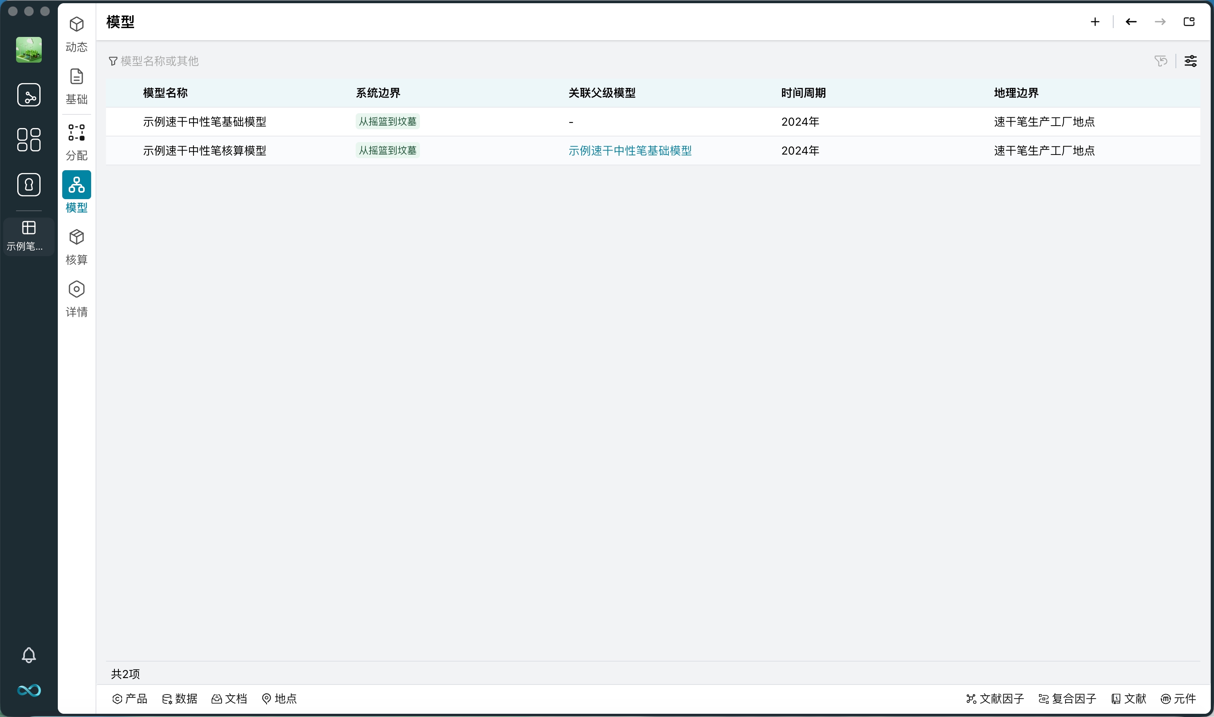Open the 产品 panel in bottom bar
This screenshot has height=717, width=1214.
point(129,699)
